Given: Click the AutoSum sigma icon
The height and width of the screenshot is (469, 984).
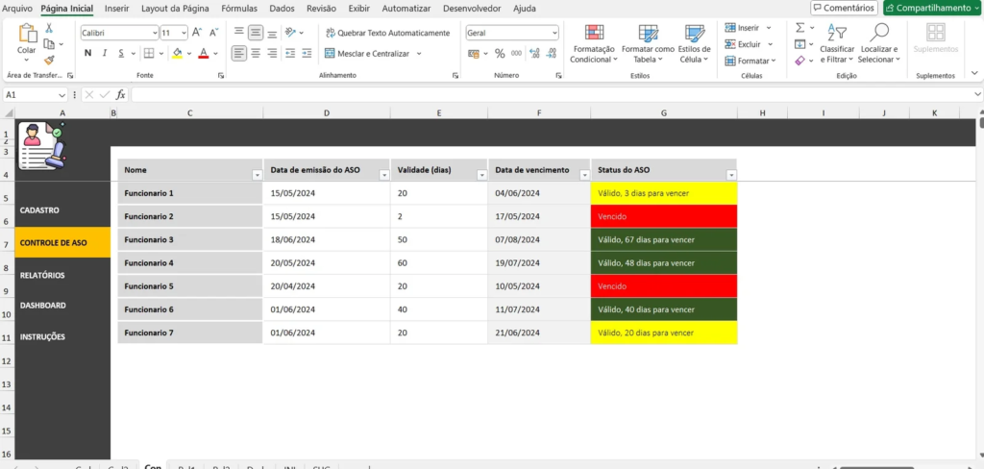Looking at the screenshot, I should click(799, 28).
